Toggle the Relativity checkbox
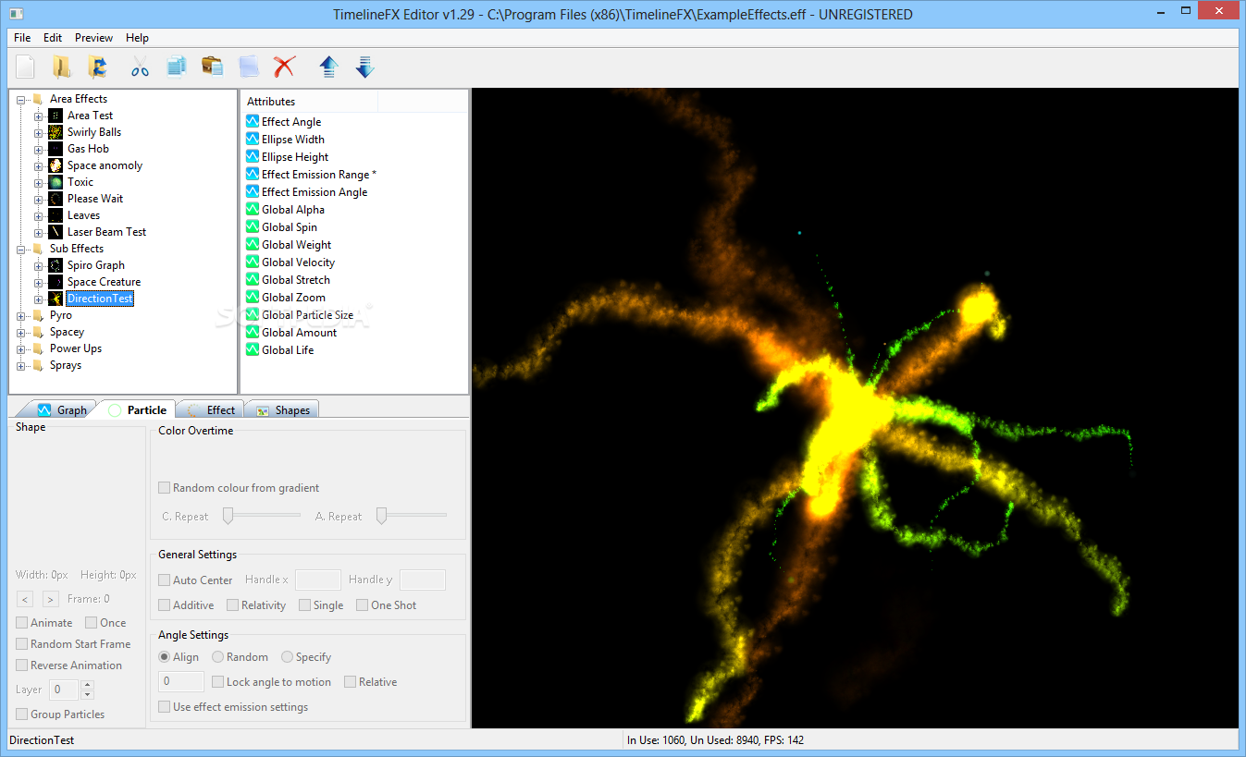The height and width of the screenshot is (757, 1246). pos(232,605)
